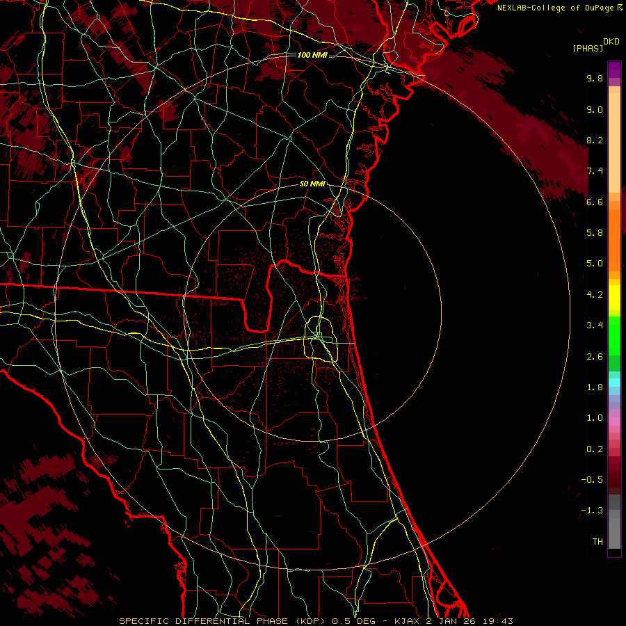Click the DKD legend header label
The image size is (626, 626).
(x=611, y=42)
